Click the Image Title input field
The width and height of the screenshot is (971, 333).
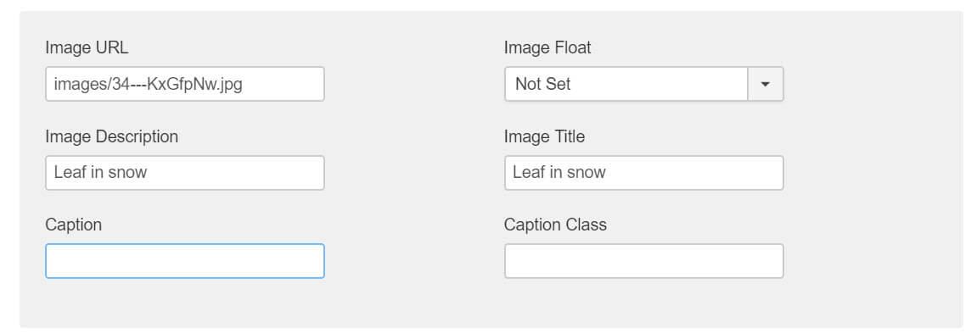(644, 172)
